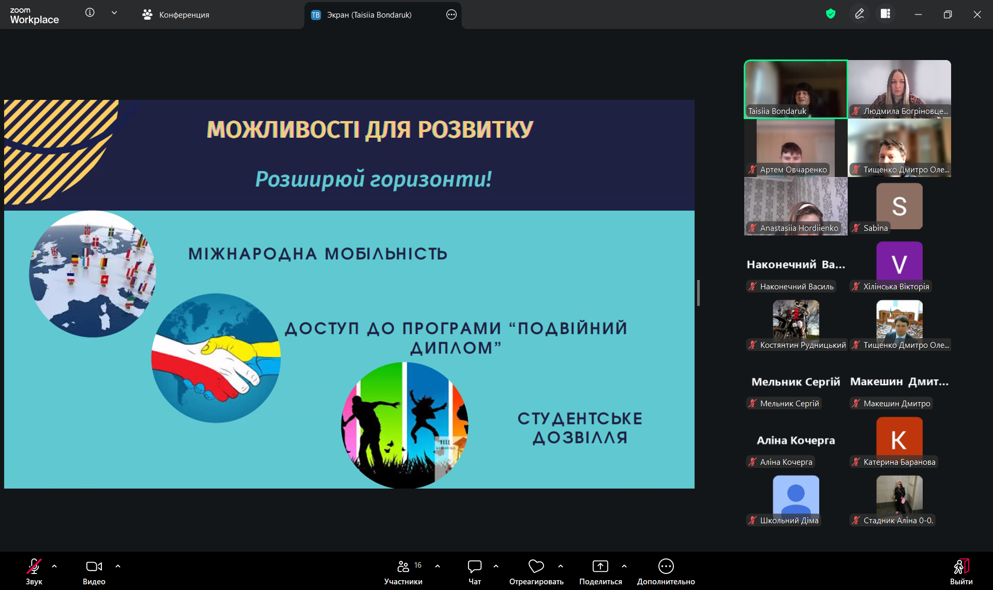Expand share options arrow beside Поделиться
993x590 pixels.
pos(624,566)
